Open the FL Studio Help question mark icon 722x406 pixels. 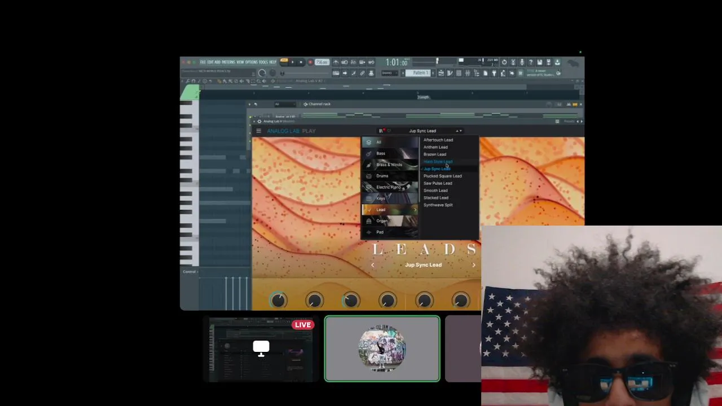[x=530, y=62]
